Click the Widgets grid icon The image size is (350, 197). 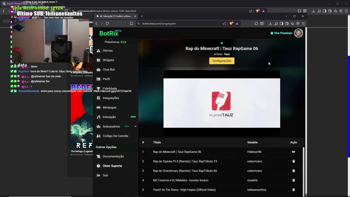coord(98,60)
